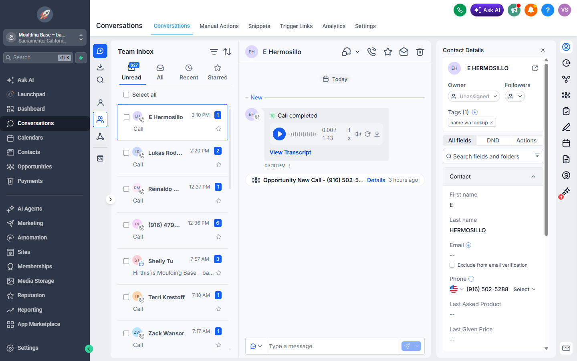
Task: Click the new conversation chat-plus icon
Action: (x=100, y=51)
